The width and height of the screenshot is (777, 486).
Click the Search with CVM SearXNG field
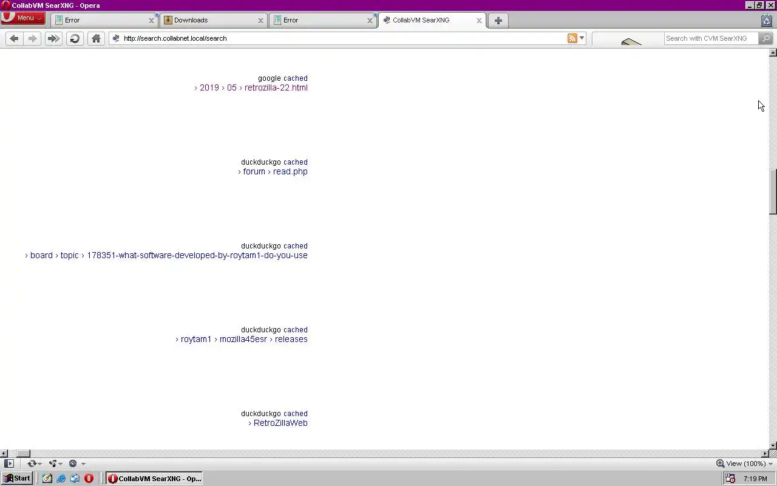(711, 38)
